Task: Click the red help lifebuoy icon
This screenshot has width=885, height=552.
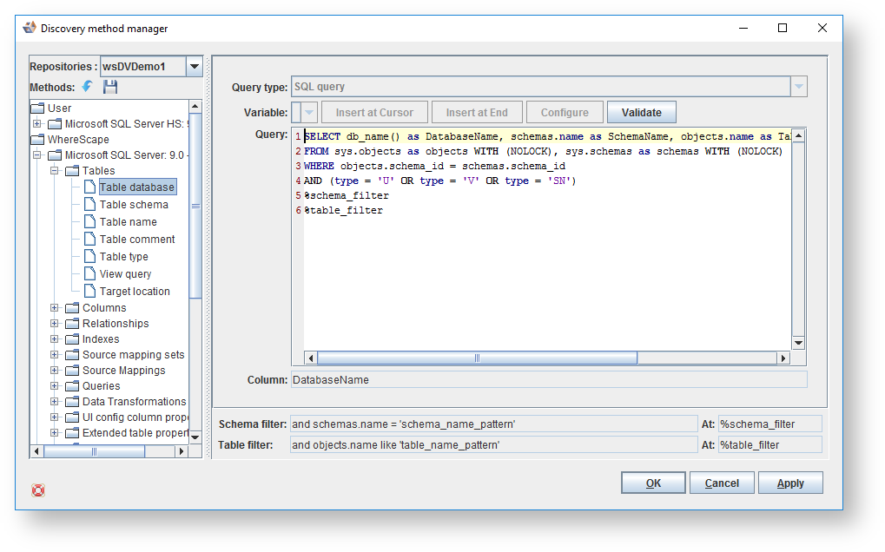Action: tap(38, 490)
